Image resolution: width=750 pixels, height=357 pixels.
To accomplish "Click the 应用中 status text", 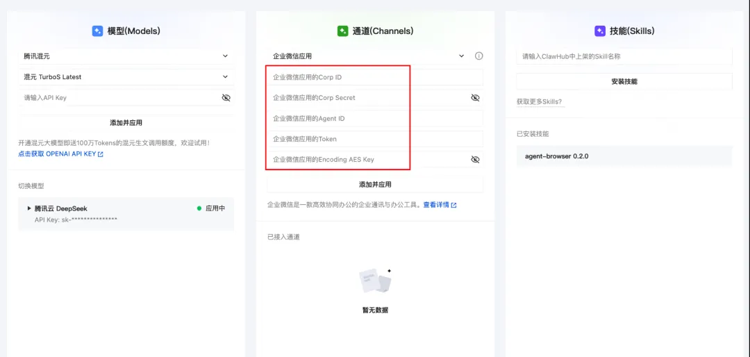I will coord(215,208).
